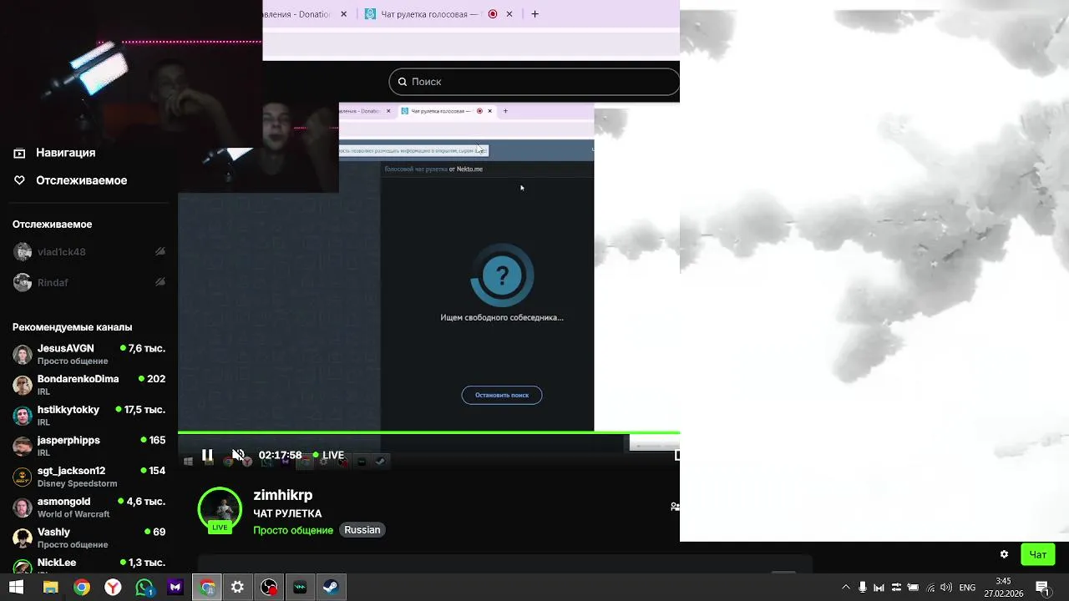Toggle notifications icon next to Rindaf
The image size is (1069, 601).
(160, 283)
